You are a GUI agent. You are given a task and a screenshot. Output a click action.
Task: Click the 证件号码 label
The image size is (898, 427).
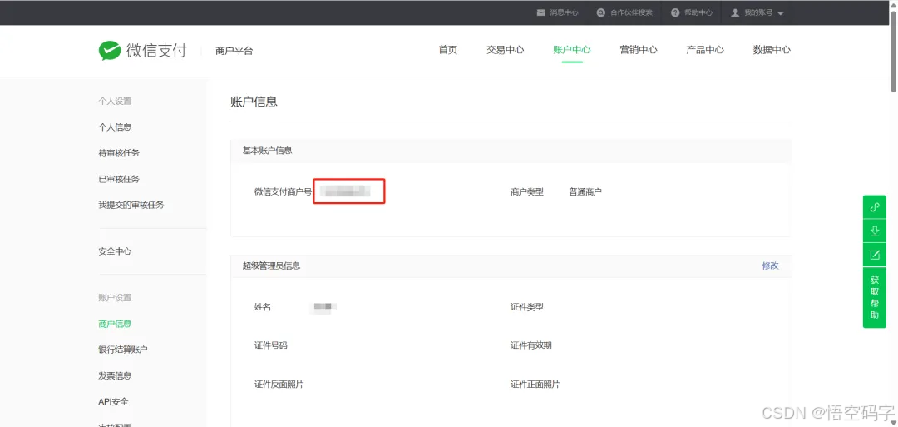tap(270, 345)
